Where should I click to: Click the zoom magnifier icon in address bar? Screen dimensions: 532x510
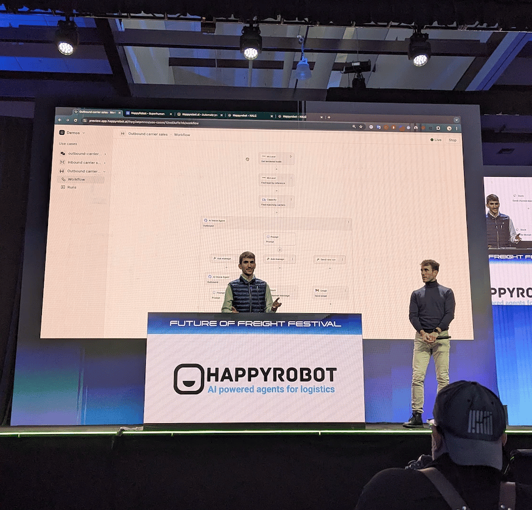pyautogui.click(x=354, y=126)
